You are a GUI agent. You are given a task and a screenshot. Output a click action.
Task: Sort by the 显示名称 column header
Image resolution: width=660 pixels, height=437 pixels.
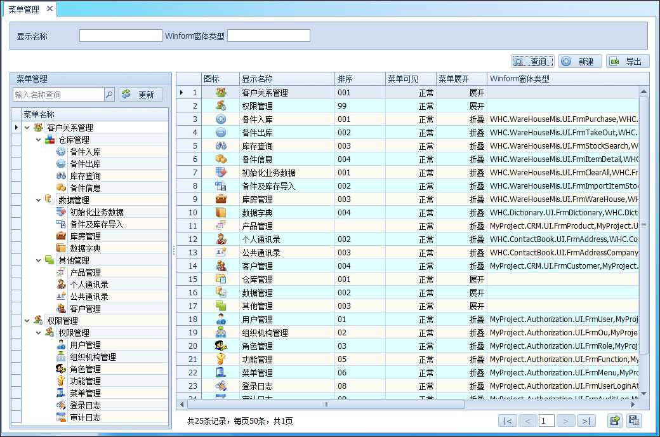pyautogui.click(x=286, y=79)
